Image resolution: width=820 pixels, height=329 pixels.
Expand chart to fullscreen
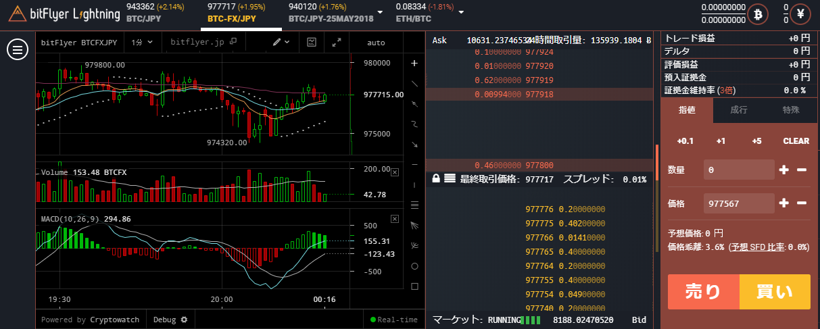[x=337, y=42]
